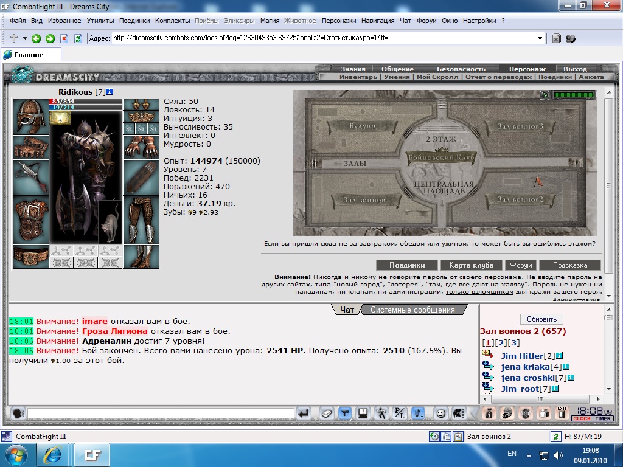This screenshot has width=623, height=467.
Task: Open info icon for Jim-root
Action: point(555,389)
